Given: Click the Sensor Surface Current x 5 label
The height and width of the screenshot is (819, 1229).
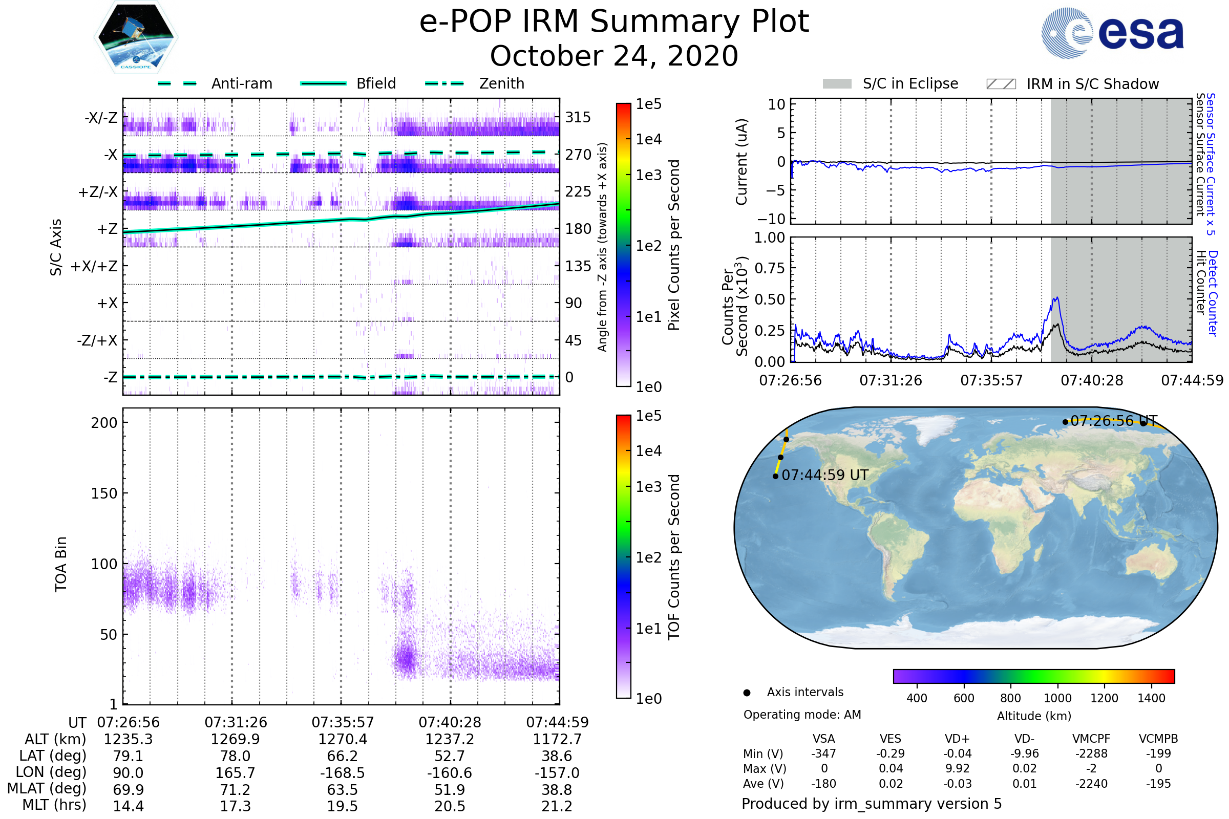Looking at the screenshot, I should click(x=1211, y=164).
